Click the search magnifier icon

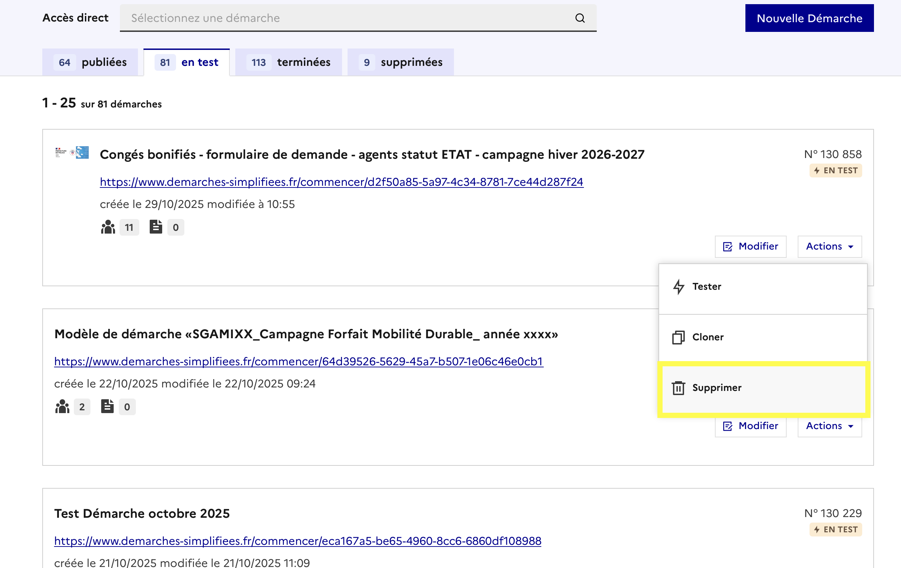[x=580, y=18]
